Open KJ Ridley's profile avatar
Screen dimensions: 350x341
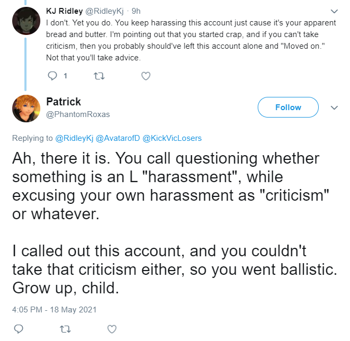26,21
